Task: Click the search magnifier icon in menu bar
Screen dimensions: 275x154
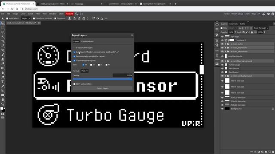Action: pyautogui.click(x=76, y=14)
